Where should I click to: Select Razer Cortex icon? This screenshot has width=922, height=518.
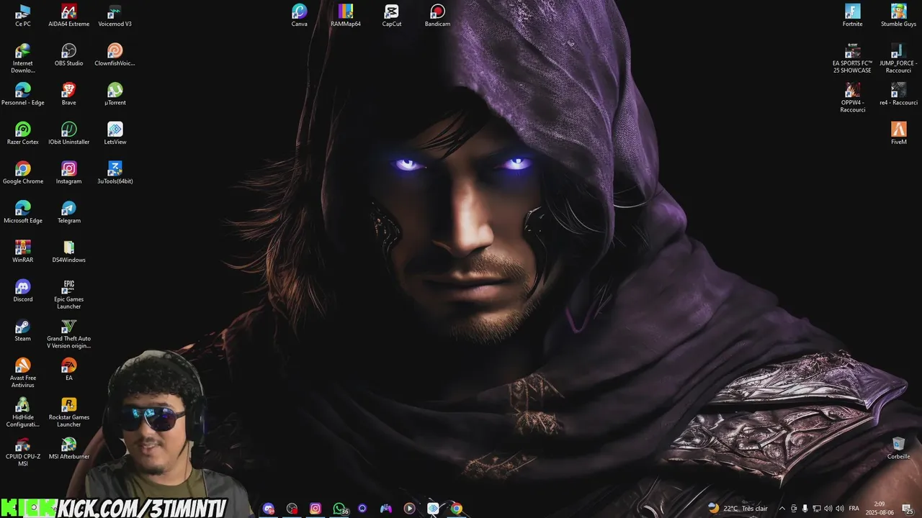coord(23,134)
